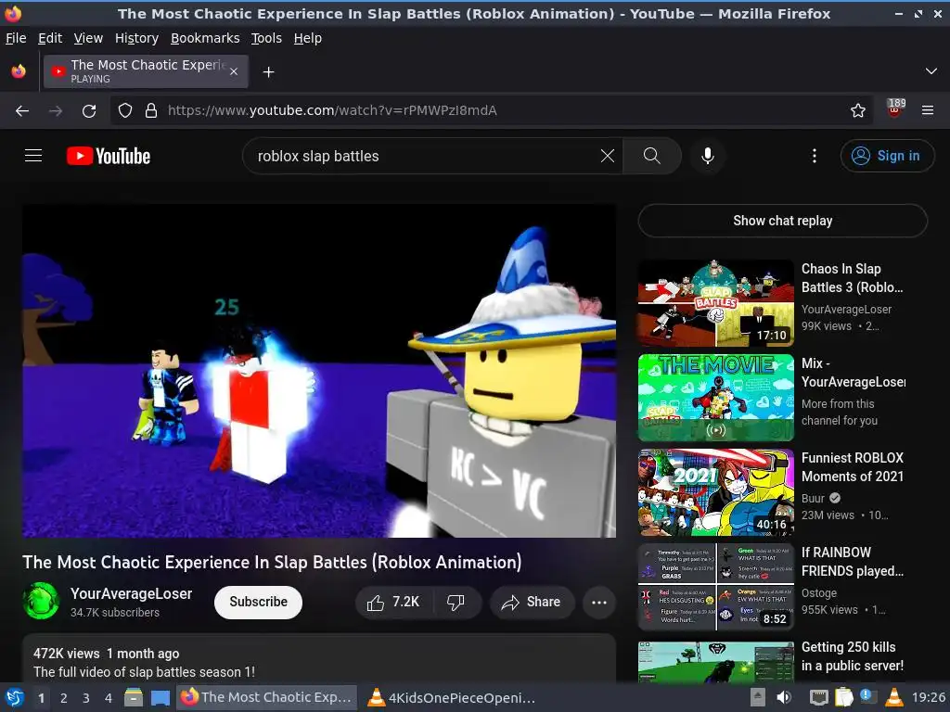
Task: Open Firefox application hamburger menu
Action: [927, 110]
